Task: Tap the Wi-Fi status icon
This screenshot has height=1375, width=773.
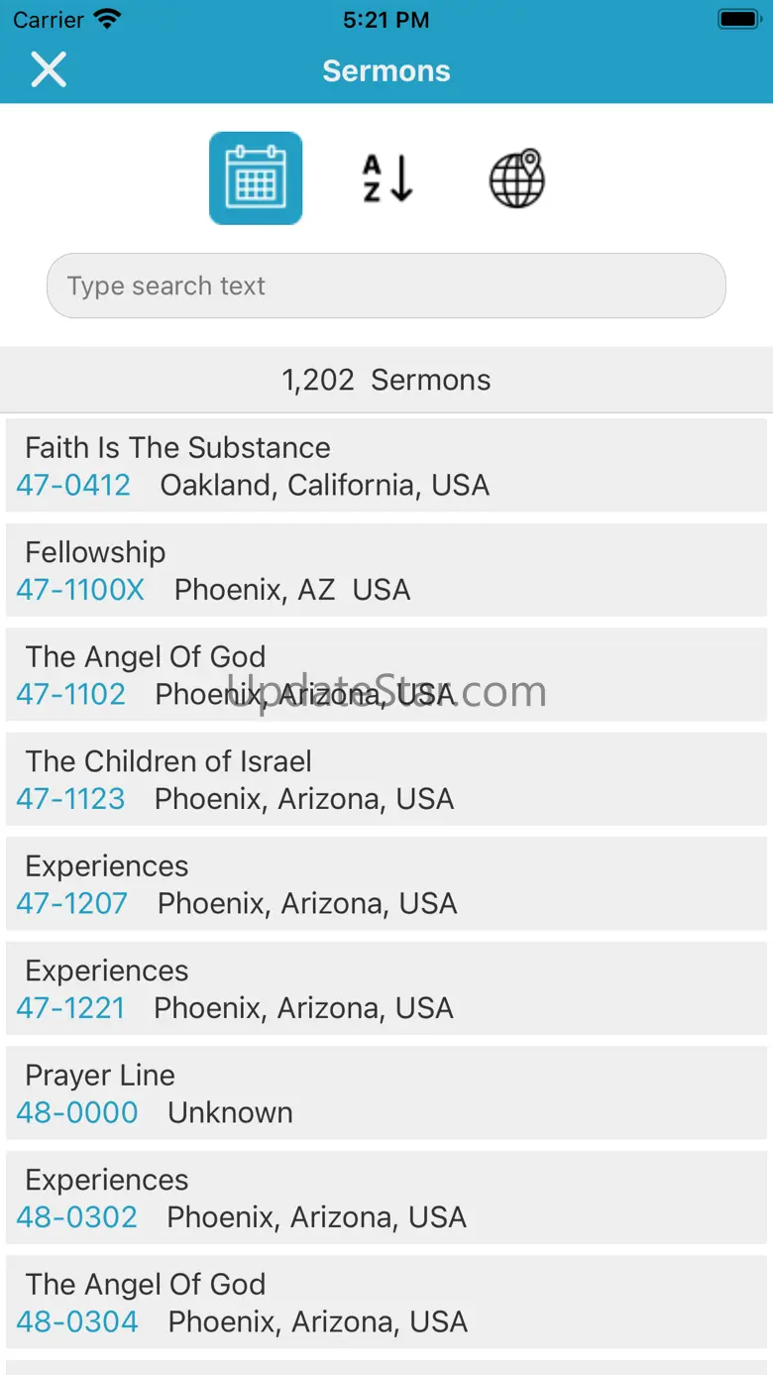Action: click(107, 19)
